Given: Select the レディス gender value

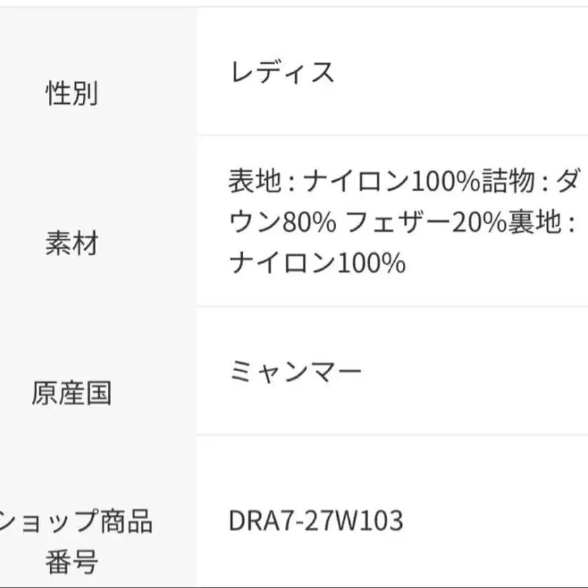Looking at the screenshot, I should coord(282,72).
